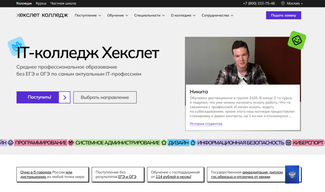The width and height of the screenshot is (325, 192).
Task: Click the arrow icon on Поступить button
Action: pyautogui.click(x=65, y=97)
